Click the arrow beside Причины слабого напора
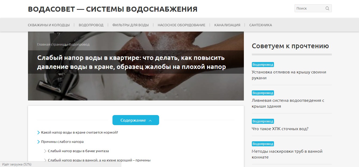 [39, 142]
